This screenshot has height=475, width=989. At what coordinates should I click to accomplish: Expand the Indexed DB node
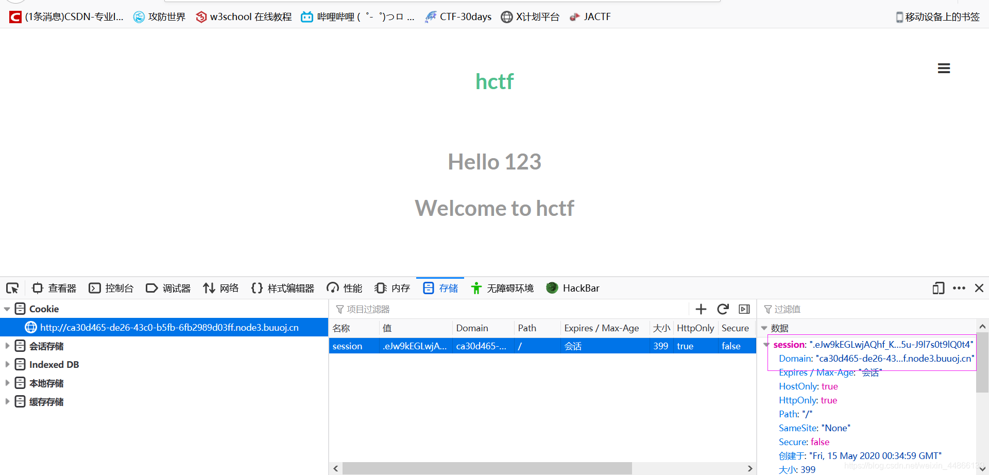(7, 364)
